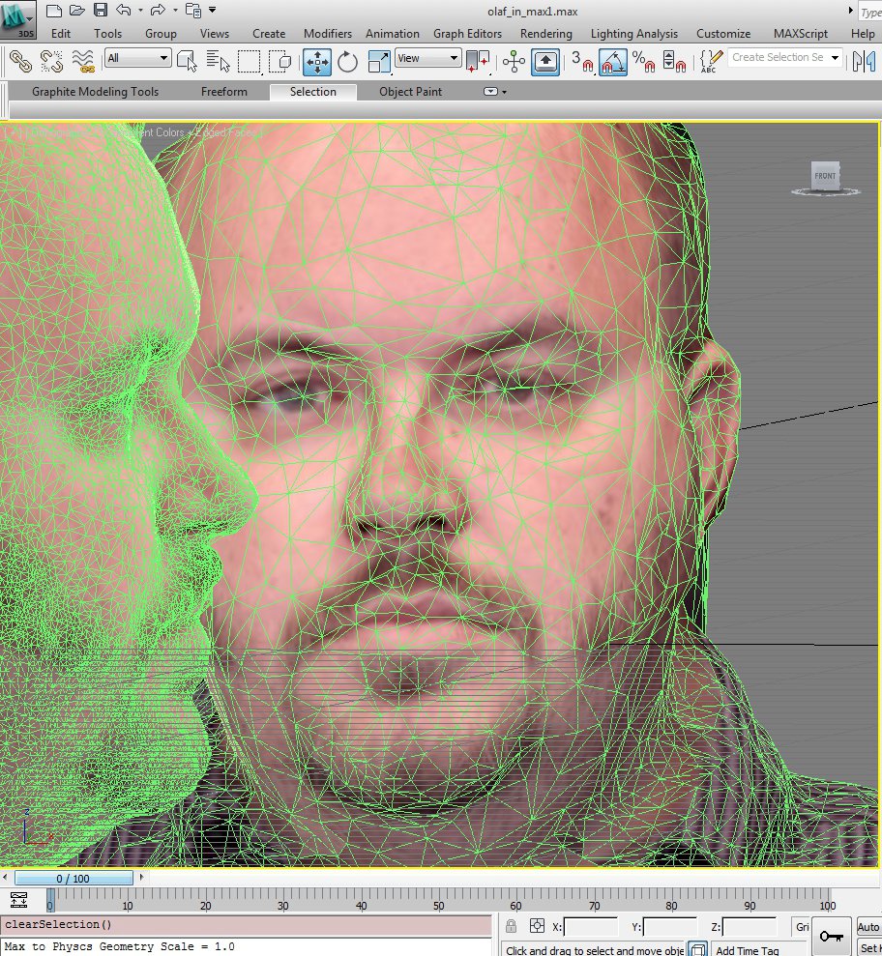Toggle the Selection Lock padlock icon

click(511, 927)
